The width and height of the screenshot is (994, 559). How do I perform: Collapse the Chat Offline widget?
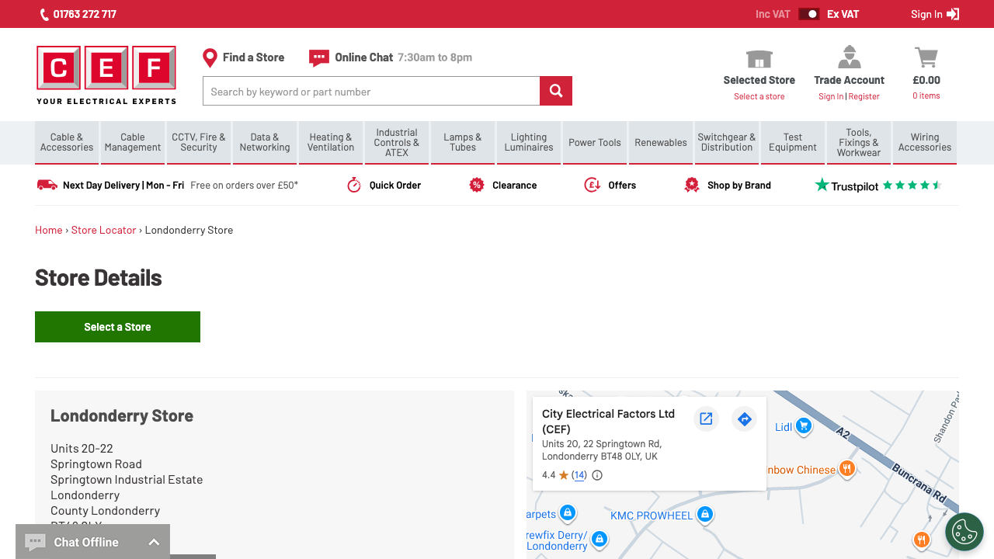tap(154, 541)
